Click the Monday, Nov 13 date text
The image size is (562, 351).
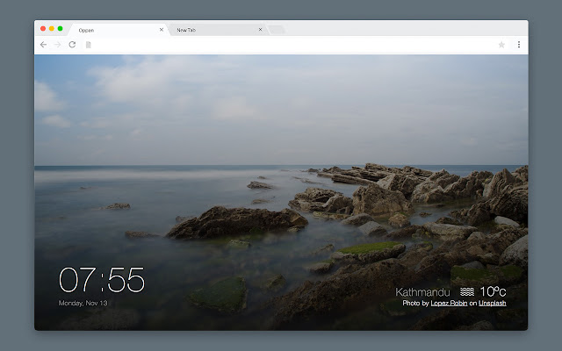point(82,303)
